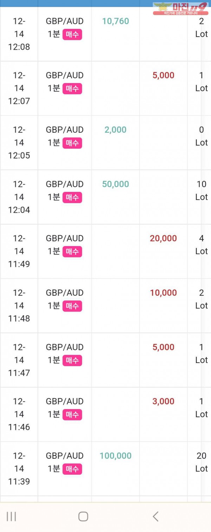Click the 12-14 11:46 date cell

19,414
